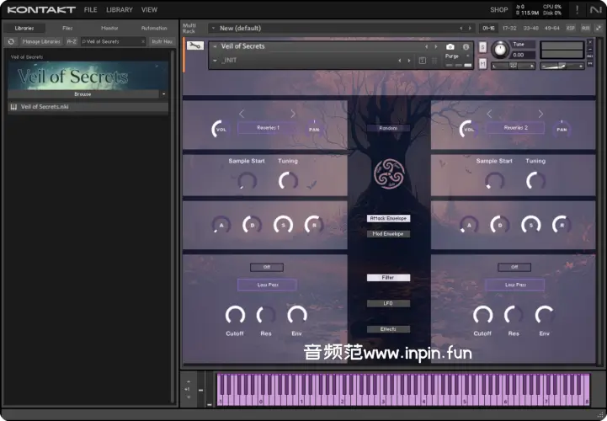This screenshot has width=607, height=421.
Task: Open the LIBRARY menu
Action: (x=120, y=10)
